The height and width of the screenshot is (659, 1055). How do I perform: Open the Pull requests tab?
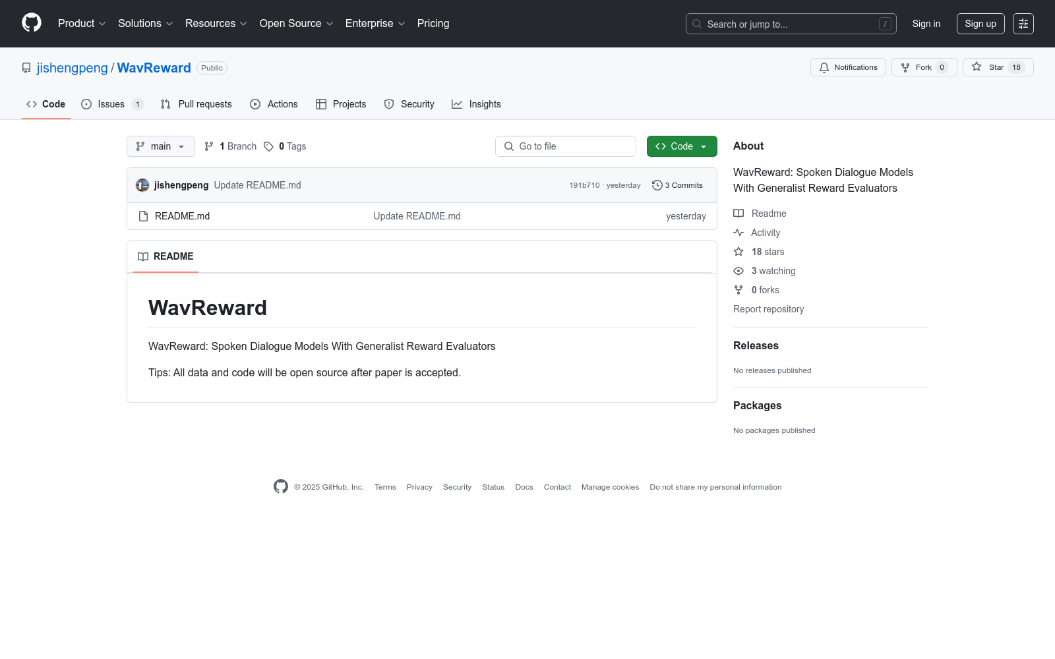coord(196,104)
